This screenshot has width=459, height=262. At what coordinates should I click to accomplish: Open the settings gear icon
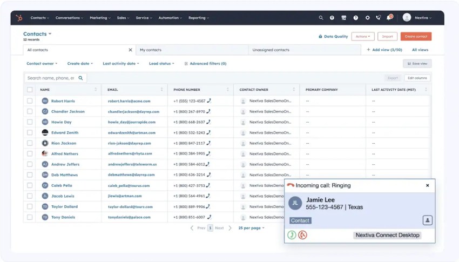click(367, 18)
